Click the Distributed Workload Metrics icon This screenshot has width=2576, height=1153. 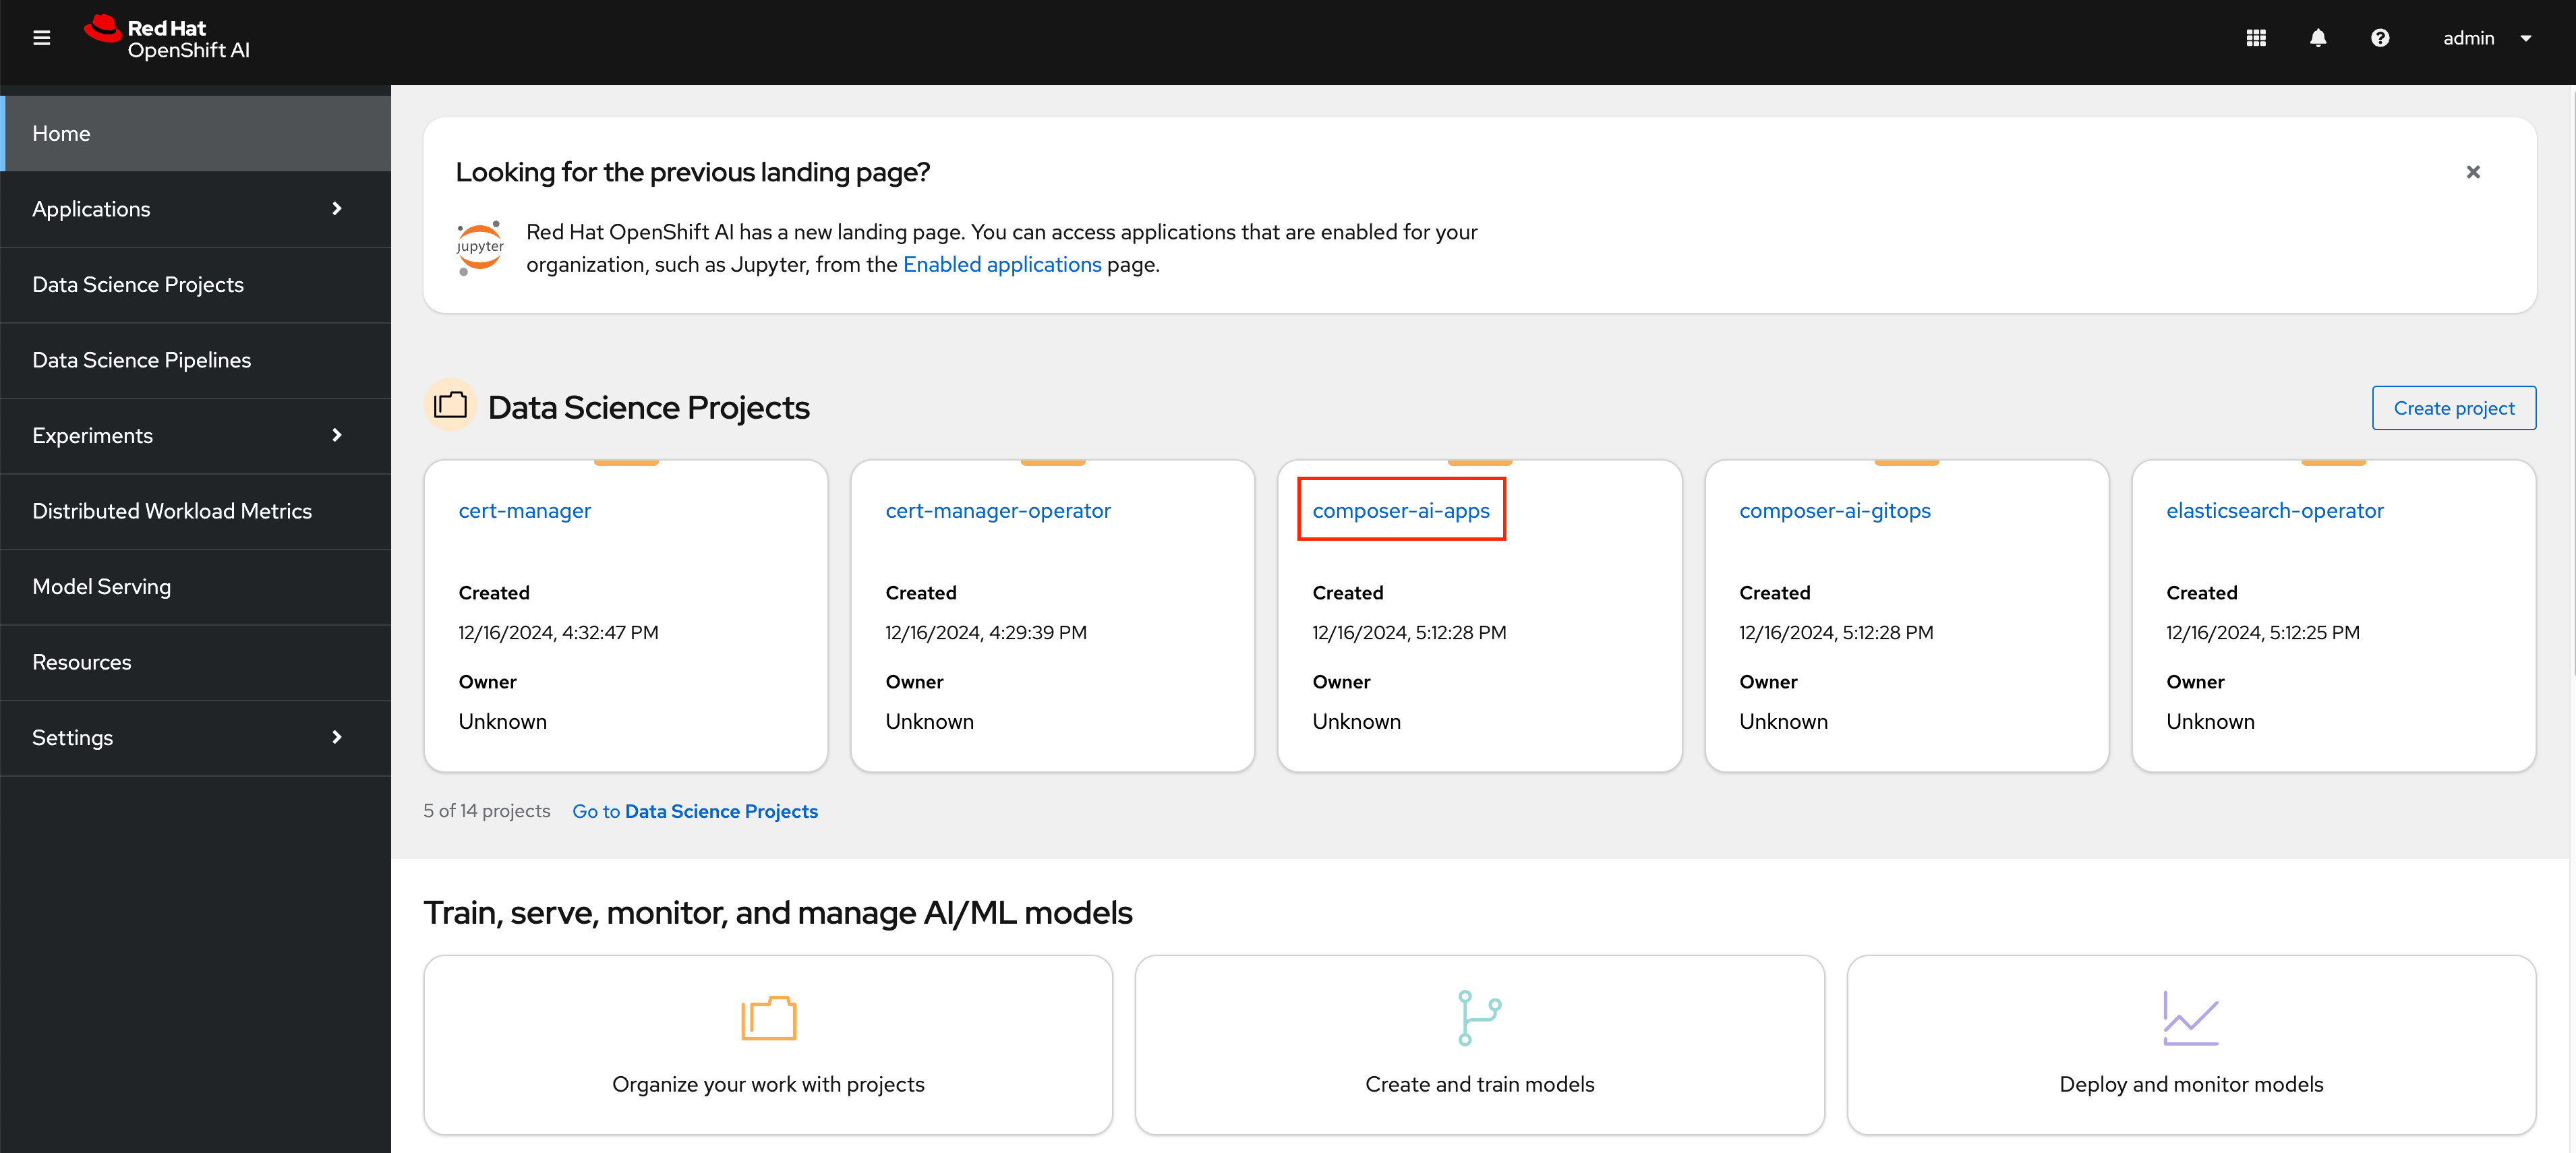(171, 511)
